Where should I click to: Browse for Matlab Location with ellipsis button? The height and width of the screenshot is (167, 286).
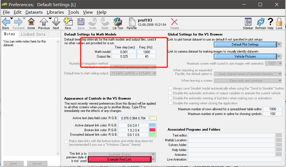279,140
